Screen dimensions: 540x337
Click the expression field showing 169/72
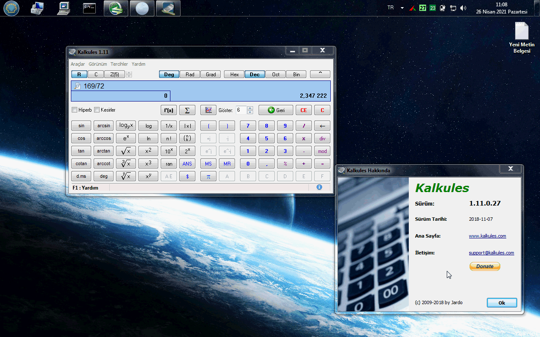[201, 86]
